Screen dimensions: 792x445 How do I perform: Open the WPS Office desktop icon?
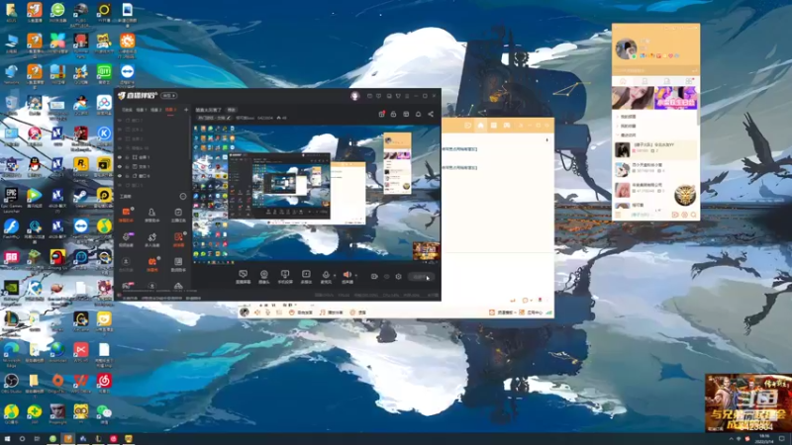81,383
